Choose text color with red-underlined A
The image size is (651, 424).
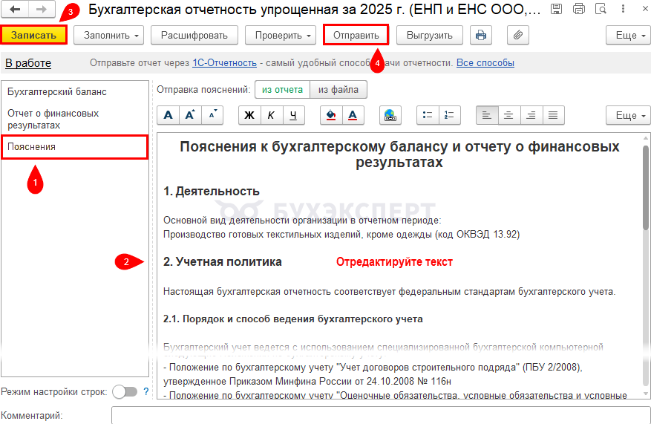click(353, 115)
